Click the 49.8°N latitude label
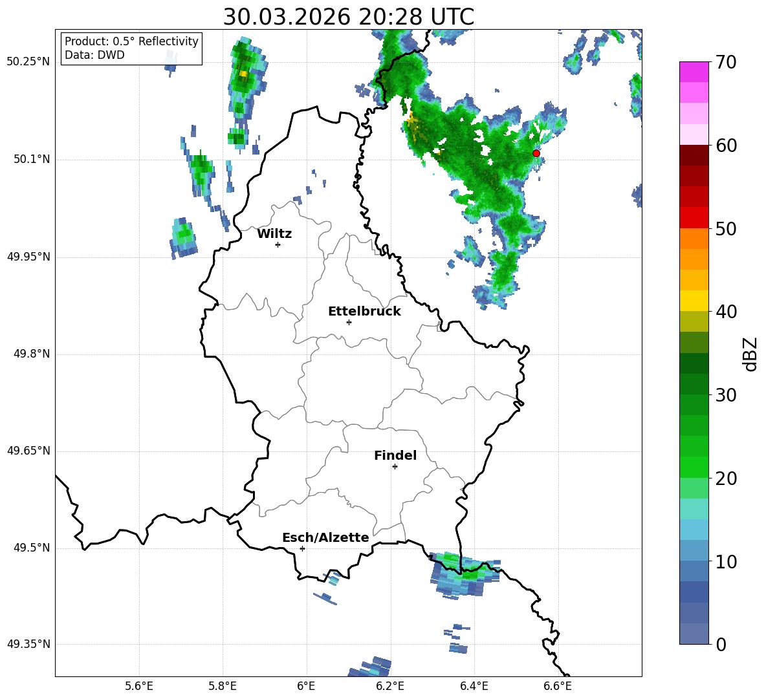This screenshot has width=766, height=699. (32, 354)
